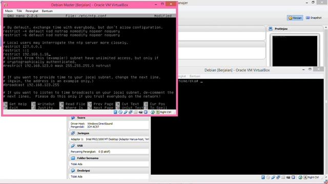The height and width of the screenshot is (184, 328).
Task: Click the Debian Master window title bar text
Action: click(x=90, y=5)
